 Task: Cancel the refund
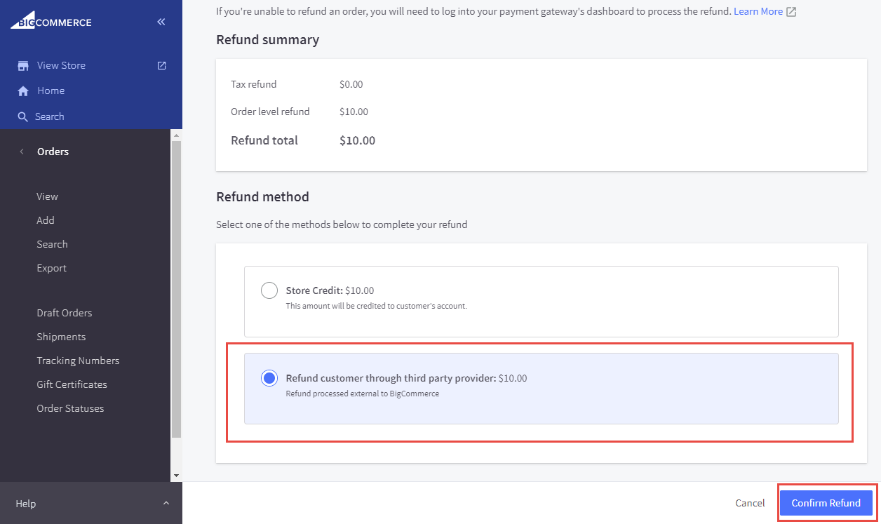coord(750,503)
